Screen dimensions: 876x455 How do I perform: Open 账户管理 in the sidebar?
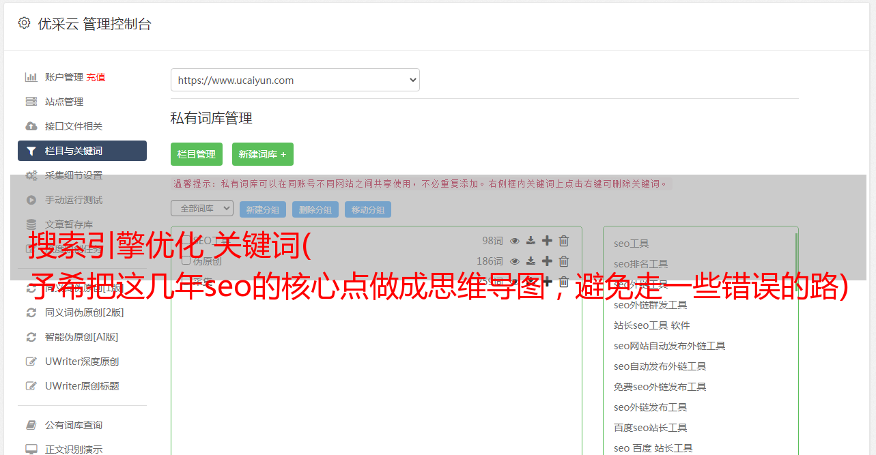64,77
